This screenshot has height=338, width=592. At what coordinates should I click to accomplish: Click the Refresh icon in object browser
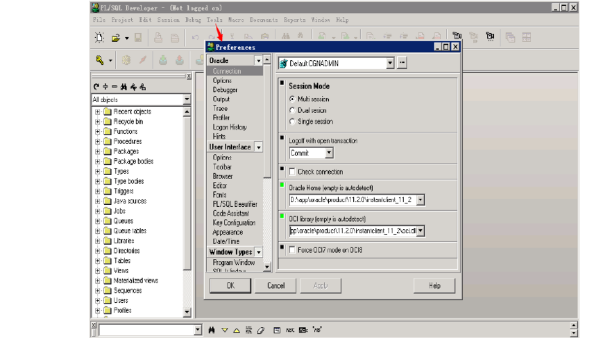point(96,87)
